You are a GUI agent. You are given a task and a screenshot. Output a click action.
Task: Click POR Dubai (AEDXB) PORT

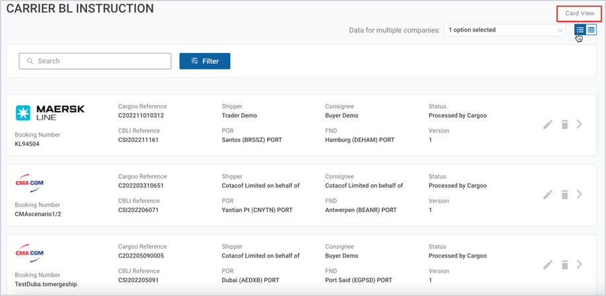point(250,280)
